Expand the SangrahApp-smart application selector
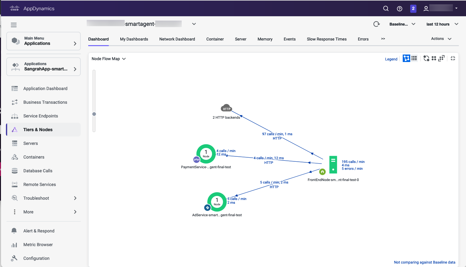 pyautogui.click(x=44, y=67)
